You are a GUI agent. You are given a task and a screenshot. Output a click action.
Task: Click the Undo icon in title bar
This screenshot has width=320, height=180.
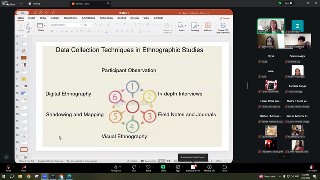pyautogui.click(x=46, y=13)
